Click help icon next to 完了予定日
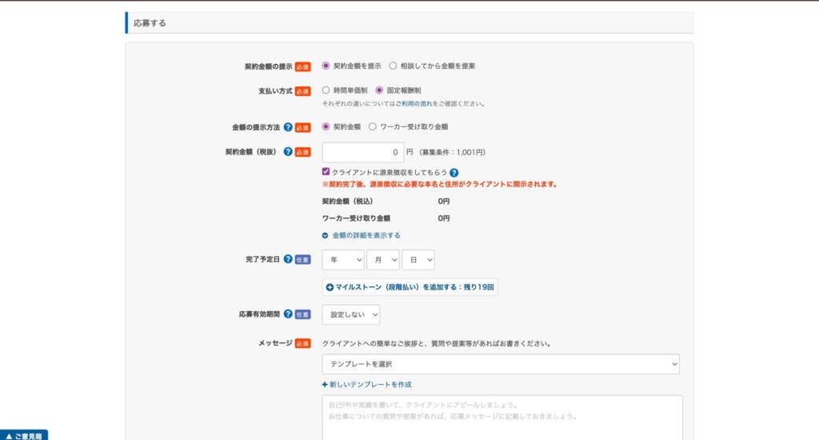 point(288,259)
